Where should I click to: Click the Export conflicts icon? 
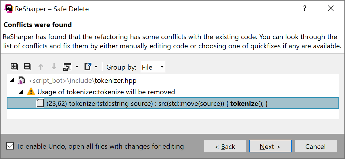point(88,67)
